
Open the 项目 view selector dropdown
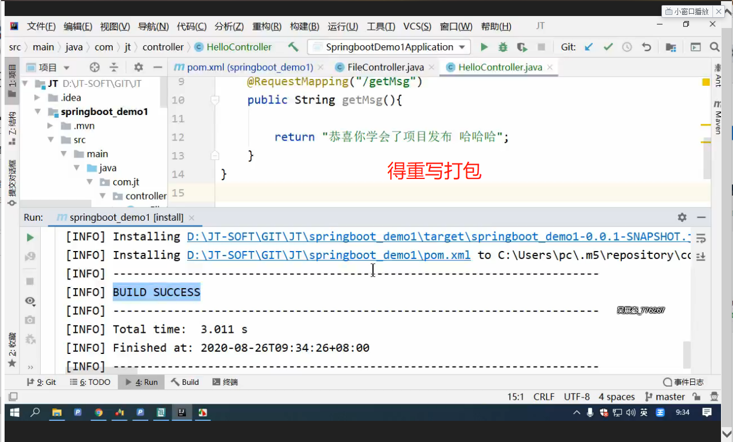pos(48,67)
